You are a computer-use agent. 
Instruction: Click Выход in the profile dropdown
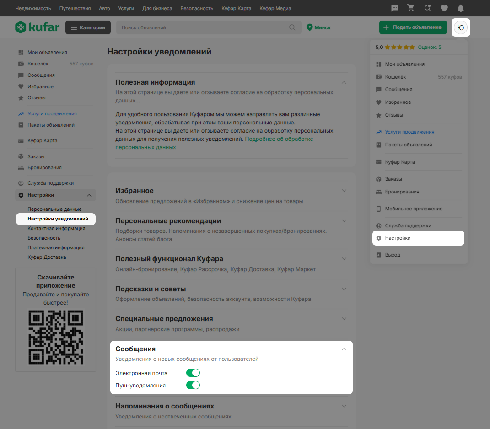tap(393, 255)
